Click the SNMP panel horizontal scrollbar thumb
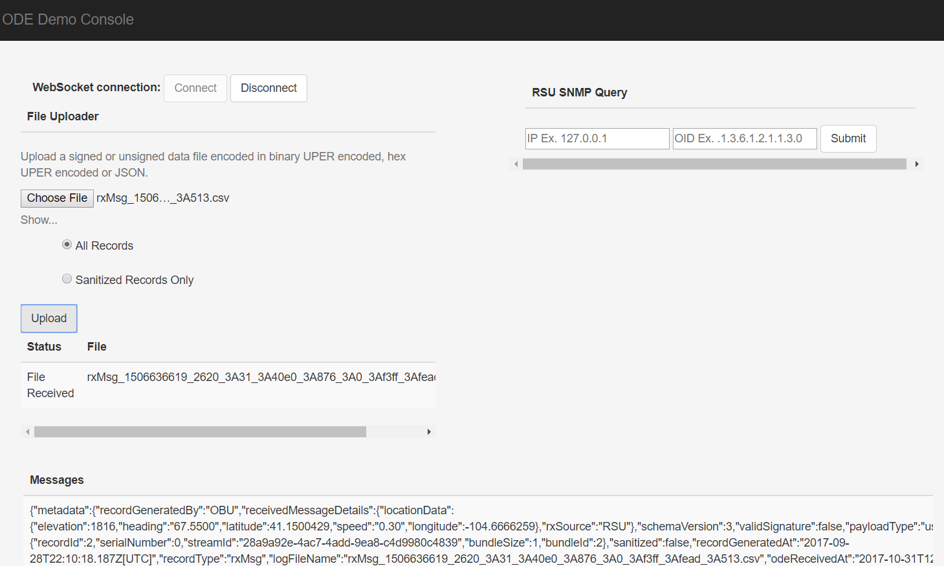This screenshot has height=566, width=944. pos(714,164)
